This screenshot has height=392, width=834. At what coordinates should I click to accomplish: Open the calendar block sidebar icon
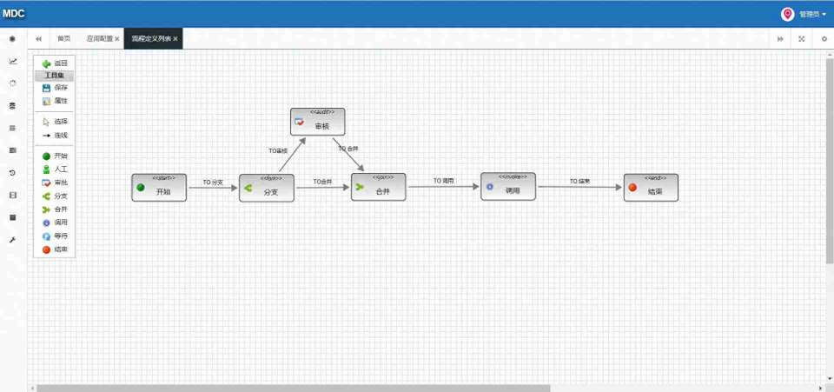pyautogui.click(x=13, y=217)
